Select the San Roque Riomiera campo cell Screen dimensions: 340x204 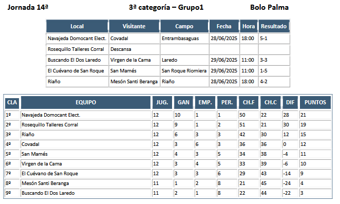(x=184, y=71)
